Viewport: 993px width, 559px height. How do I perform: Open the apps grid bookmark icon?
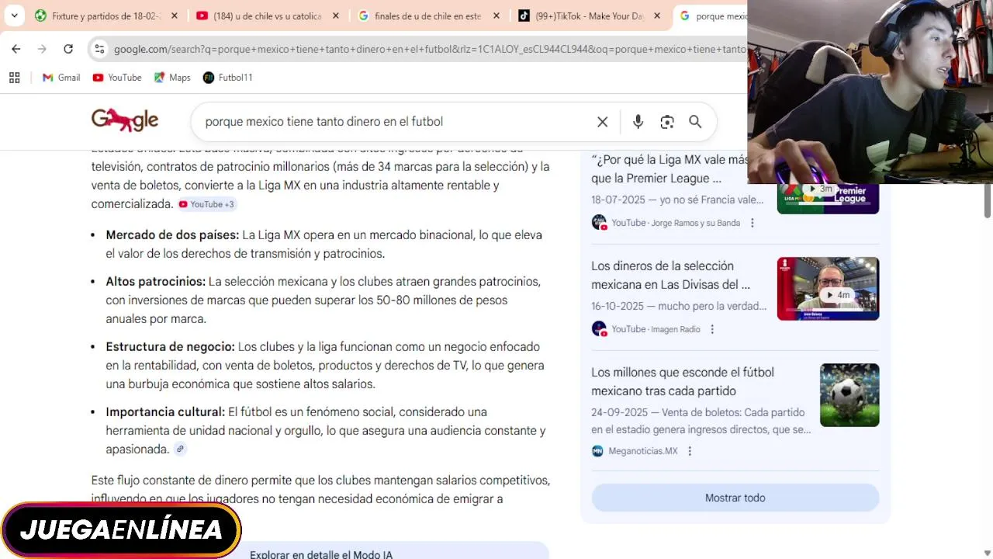tap(14, 78)
